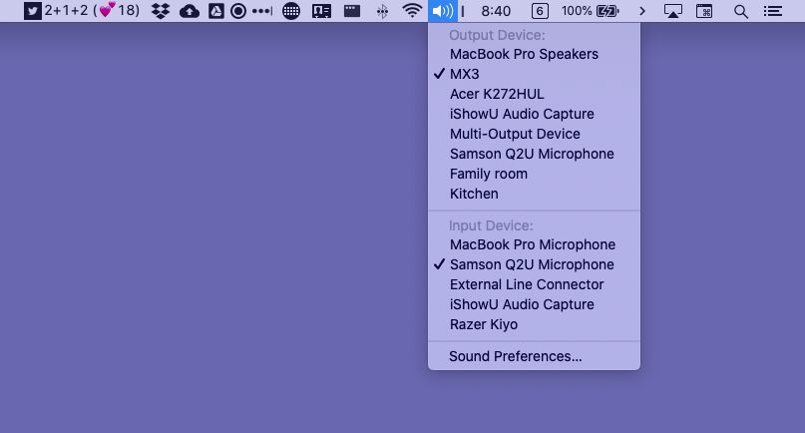Open the Notification Center list icon
Screen dimensions: 805x433
pos(771,11)
